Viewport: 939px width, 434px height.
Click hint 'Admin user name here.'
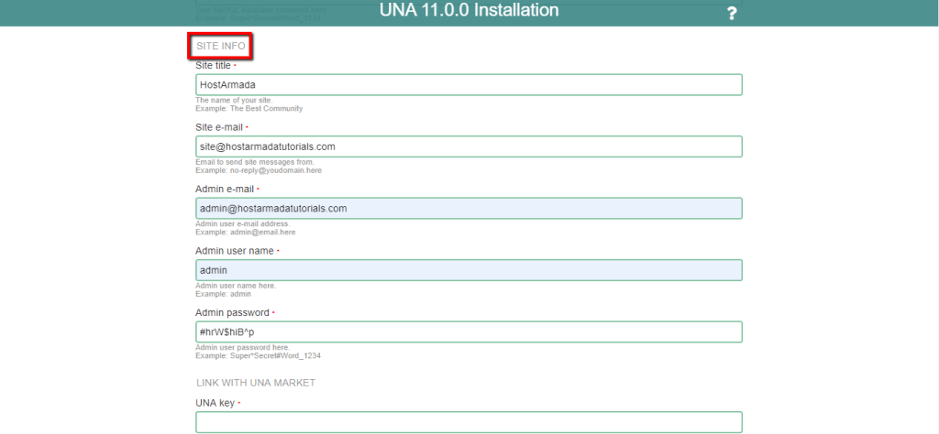pyautogui.click(x=236, y=286)
